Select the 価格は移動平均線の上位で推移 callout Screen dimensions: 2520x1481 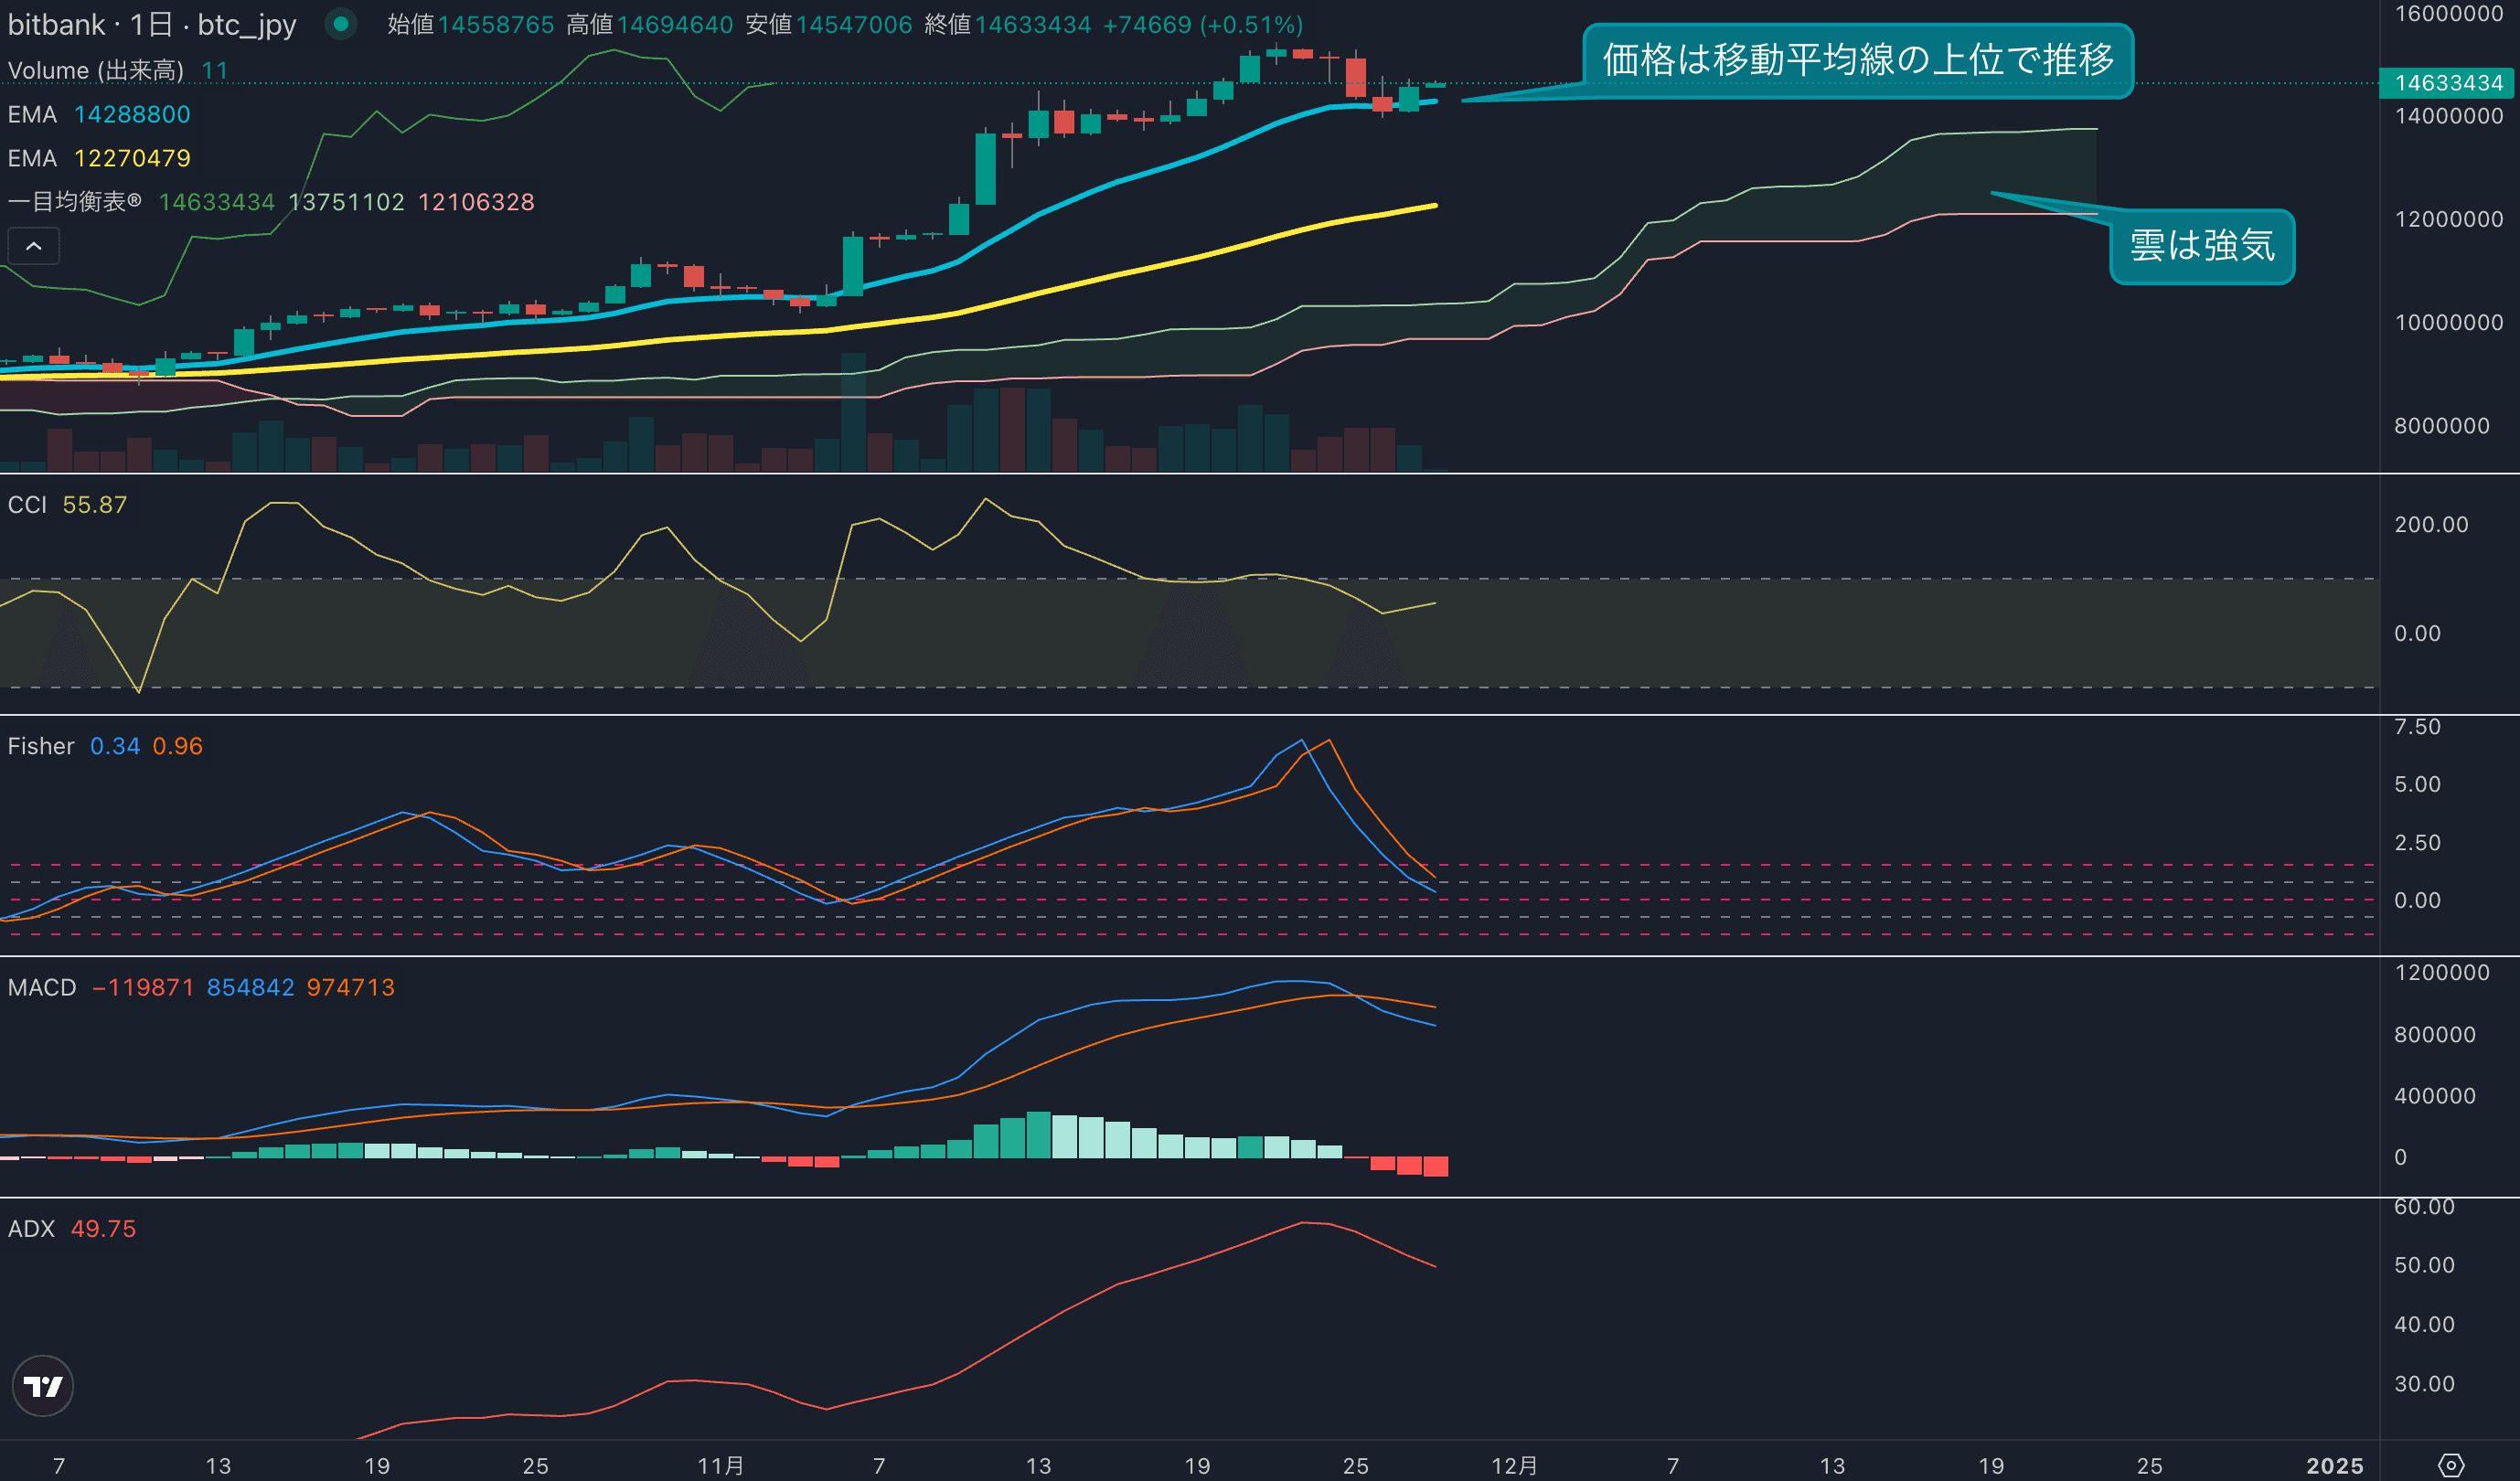(1857, 60)
